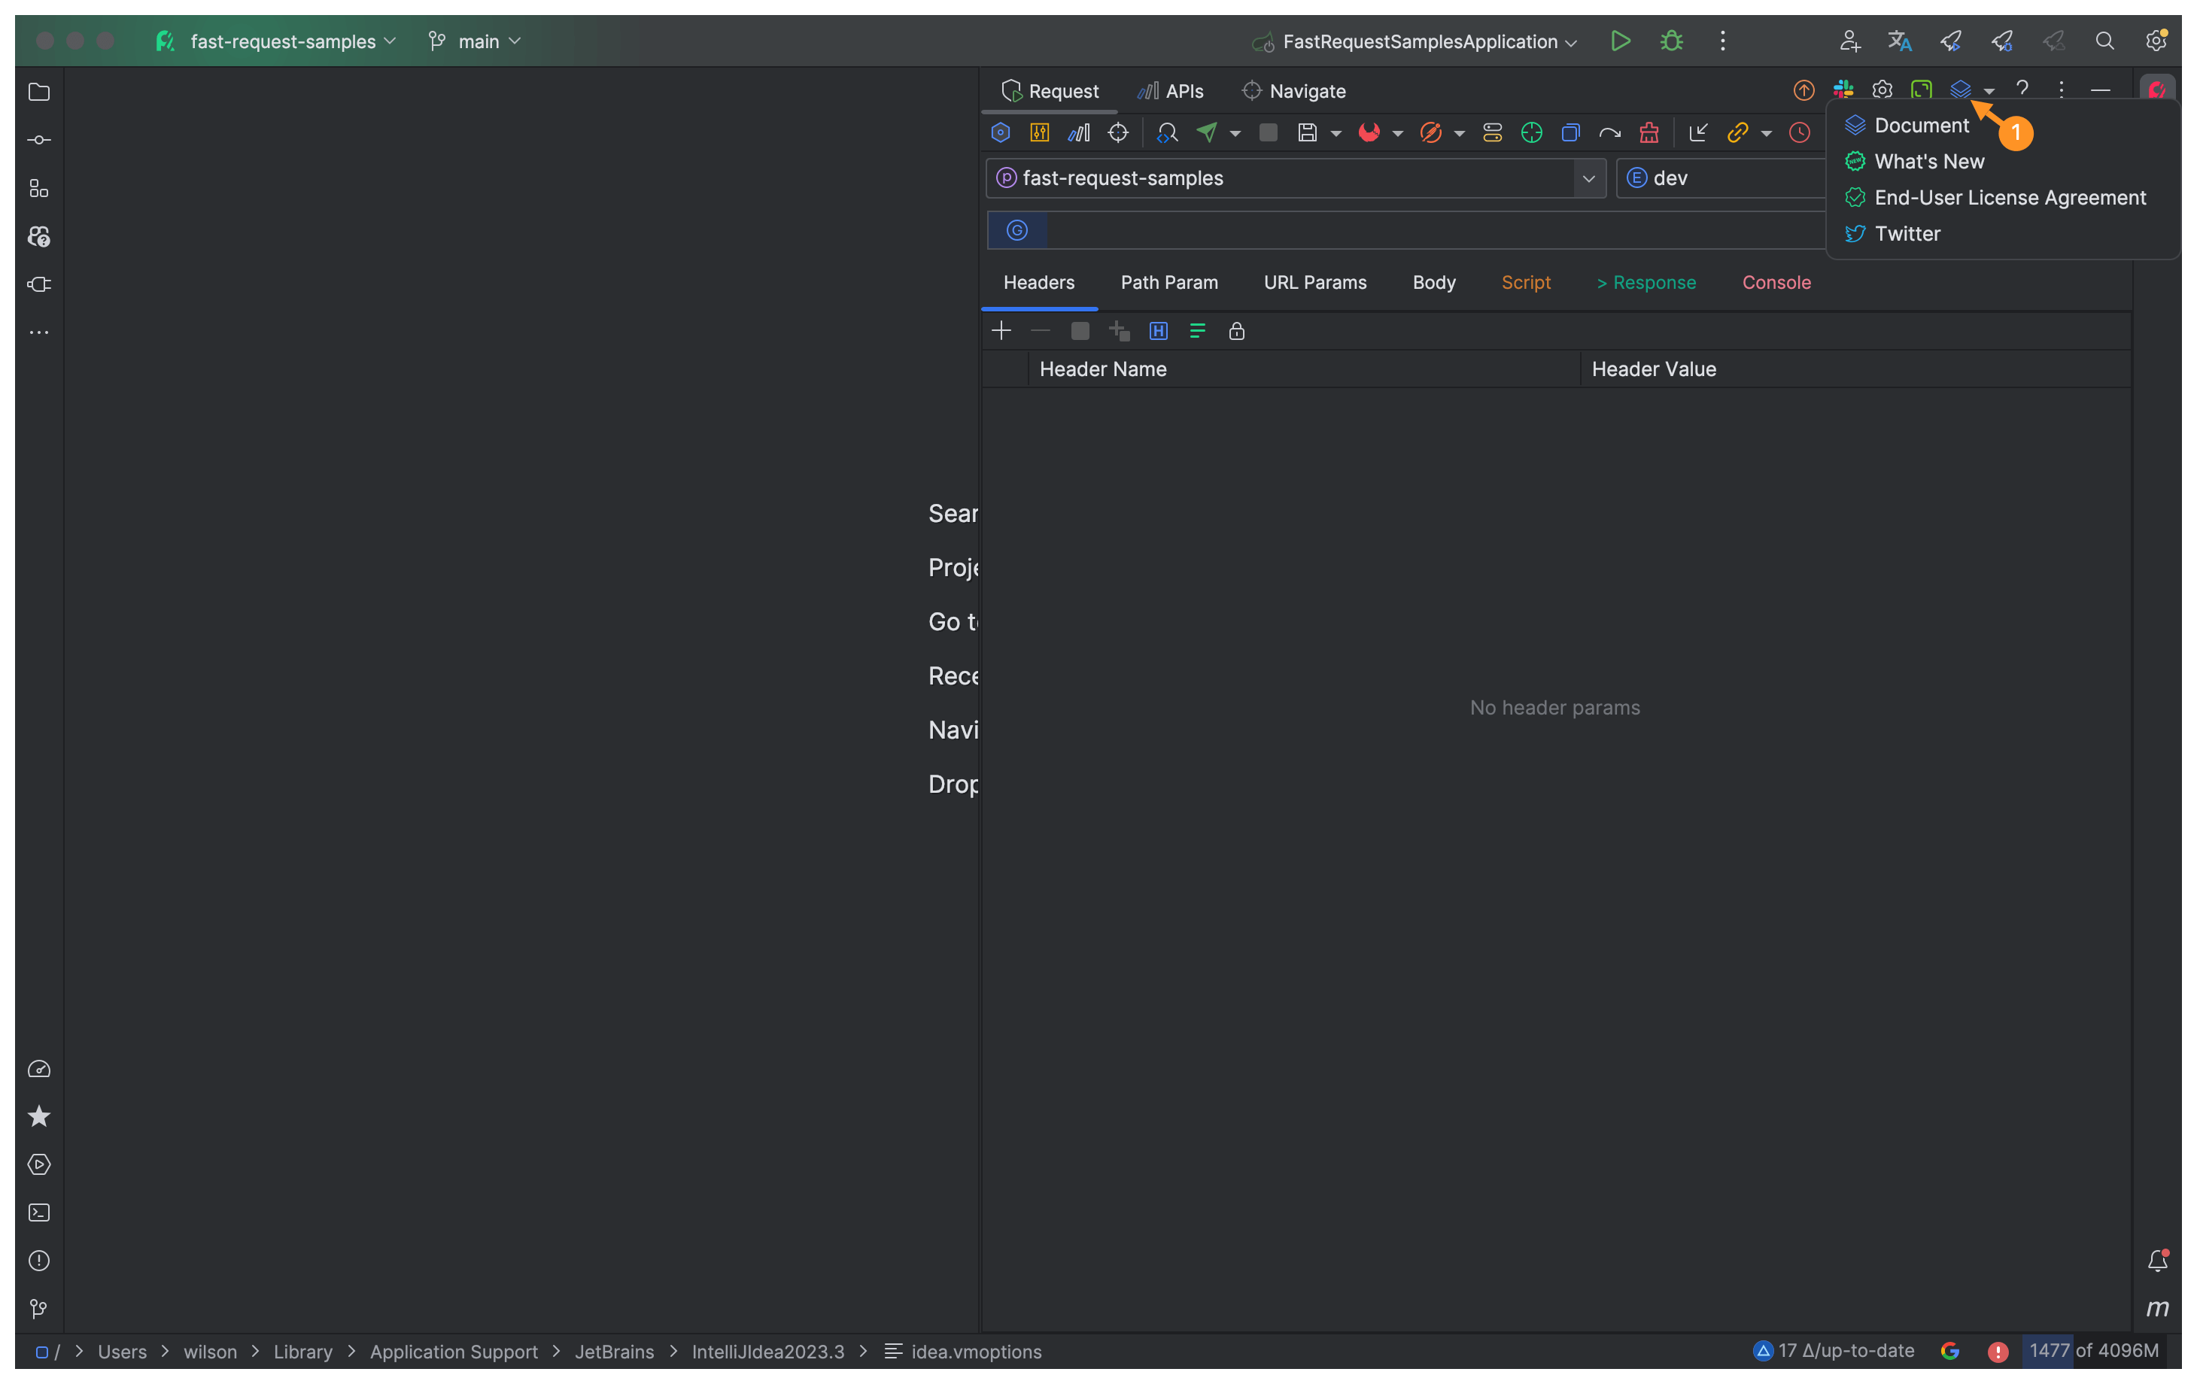Click the memory usage indicator in status bar
This screenshot has height=1384, width=2197.
point(2092,1350)
